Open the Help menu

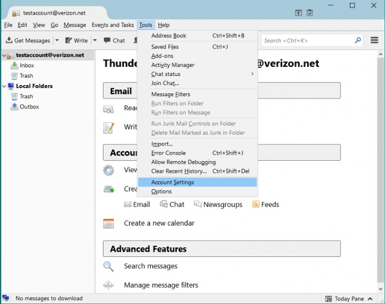click(x=163, y=25)
